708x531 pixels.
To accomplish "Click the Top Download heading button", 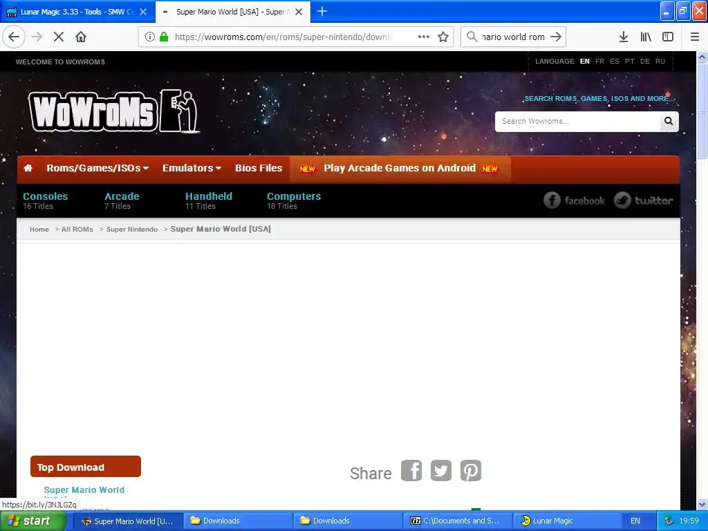I will click(x=86, y=467).
